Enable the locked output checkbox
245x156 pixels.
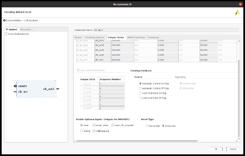pos(82,131)
